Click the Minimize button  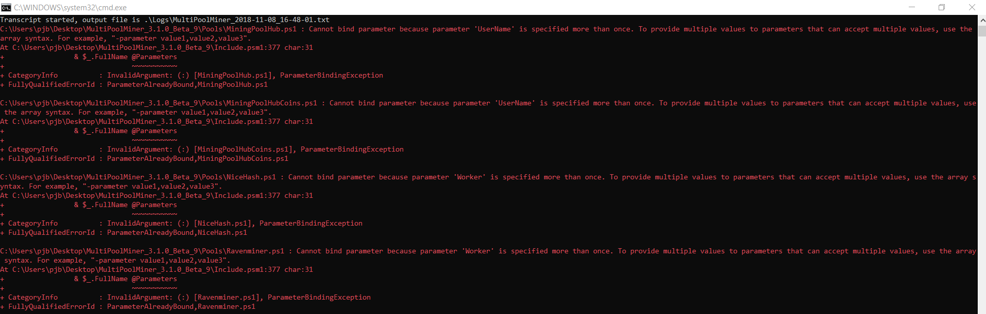(x=911, y=7)
